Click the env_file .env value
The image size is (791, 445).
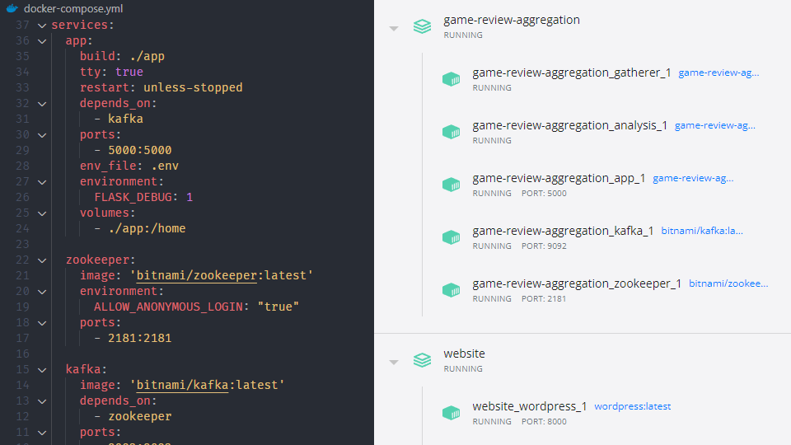point(165,166)
